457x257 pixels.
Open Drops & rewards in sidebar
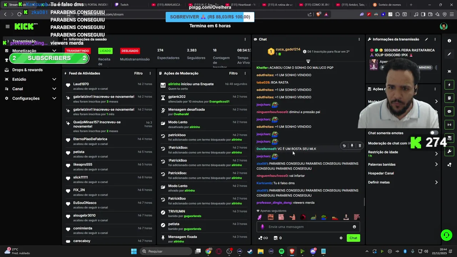pos(27,70)
